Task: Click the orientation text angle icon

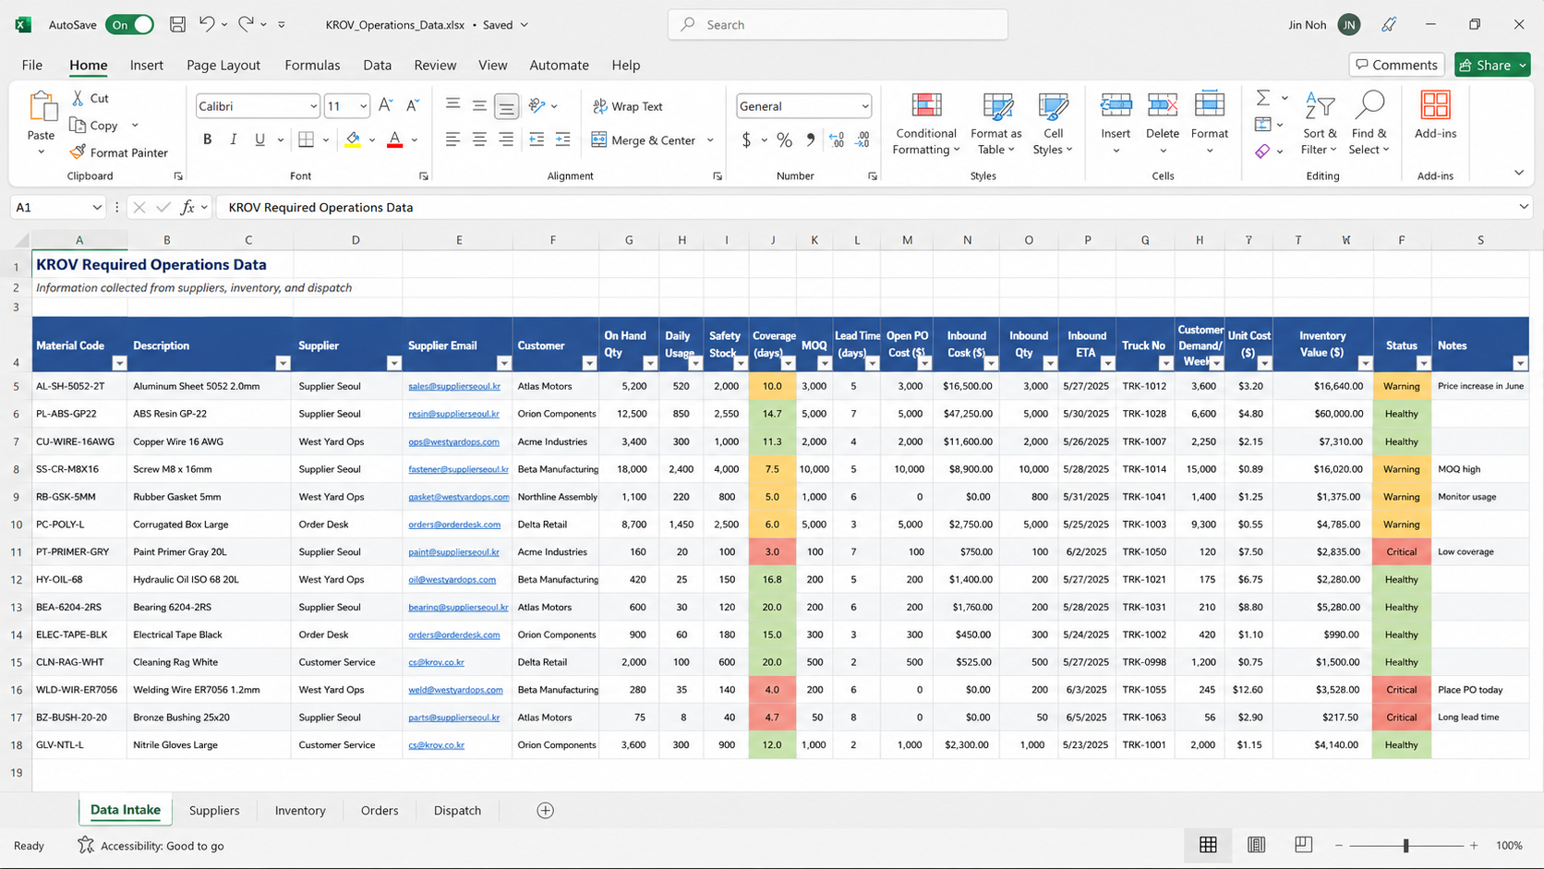Action: coord(537,106)
